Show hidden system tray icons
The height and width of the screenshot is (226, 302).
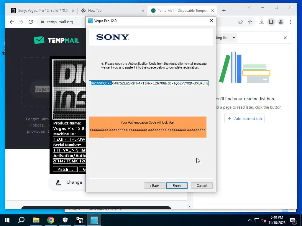coord(250,220)
